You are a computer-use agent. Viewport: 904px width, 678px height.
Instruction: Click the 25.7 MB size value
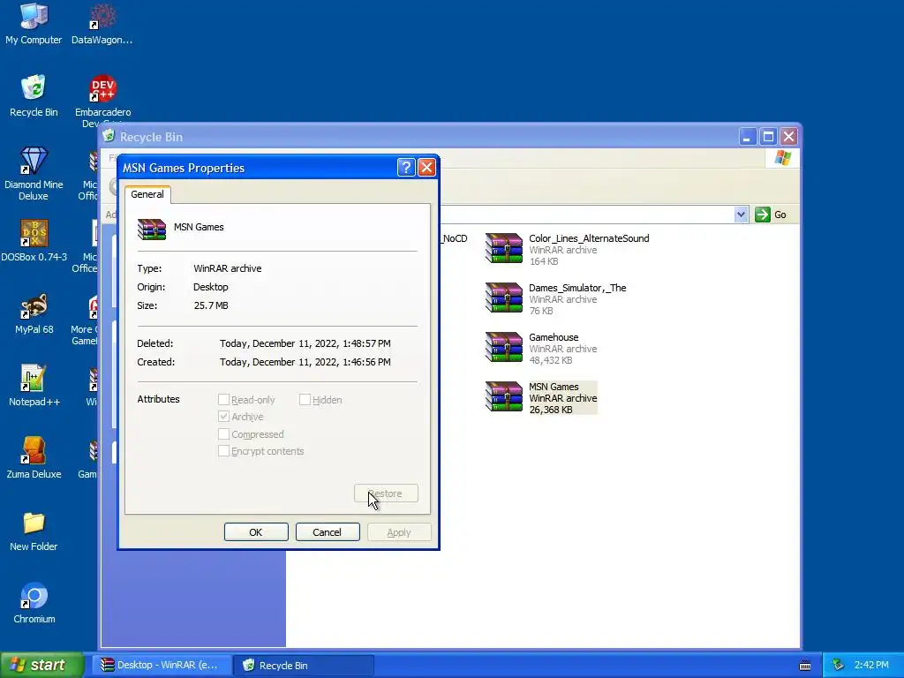click(211, 305)
